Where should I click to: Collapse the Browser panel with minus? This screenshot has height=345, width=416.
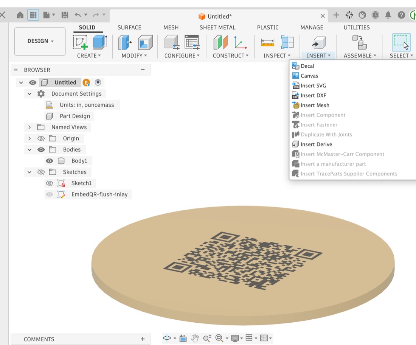[143, 70]
